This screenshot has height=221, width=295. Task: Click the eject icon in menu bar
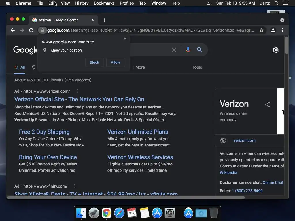point(208,3)
